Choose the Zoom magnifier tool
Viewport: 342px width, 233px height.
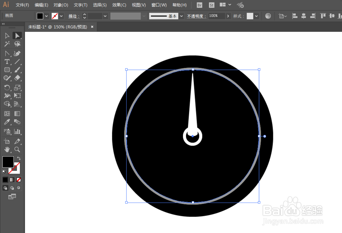coord(17,149)
